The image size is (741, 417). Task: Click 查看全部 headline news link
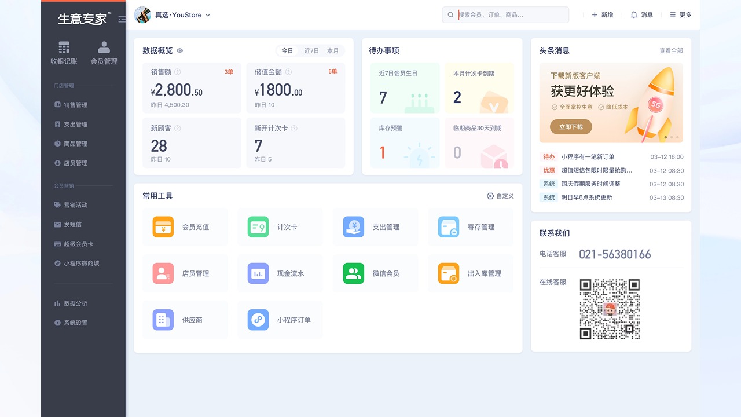[671, 51]
